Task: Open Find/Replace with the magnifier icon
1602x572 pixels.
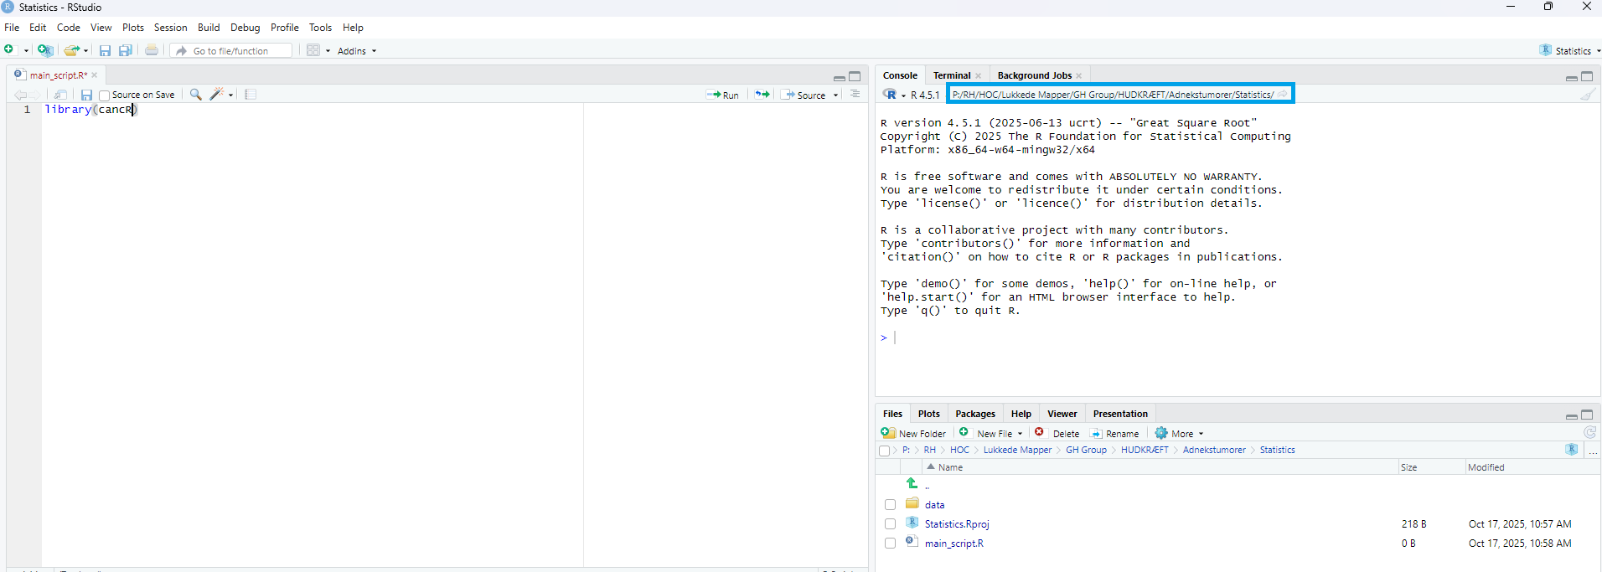Action: point(195,95)
